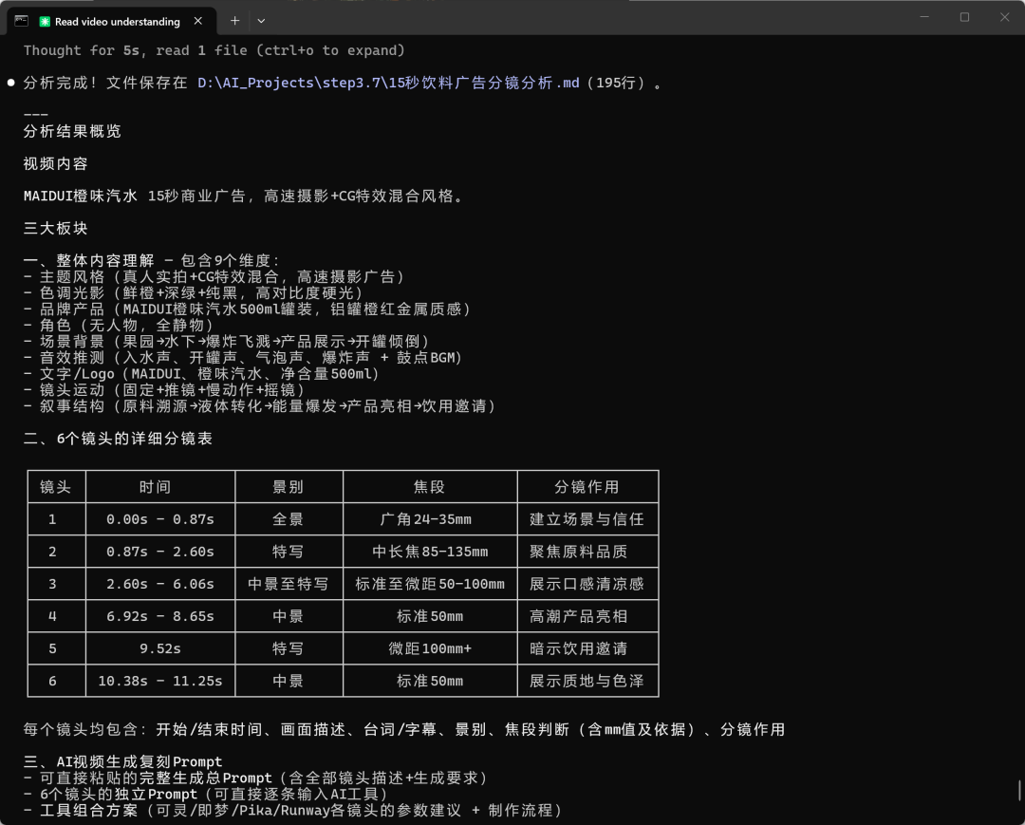Open the new tab profile dropdown arrow

[261, 21]
